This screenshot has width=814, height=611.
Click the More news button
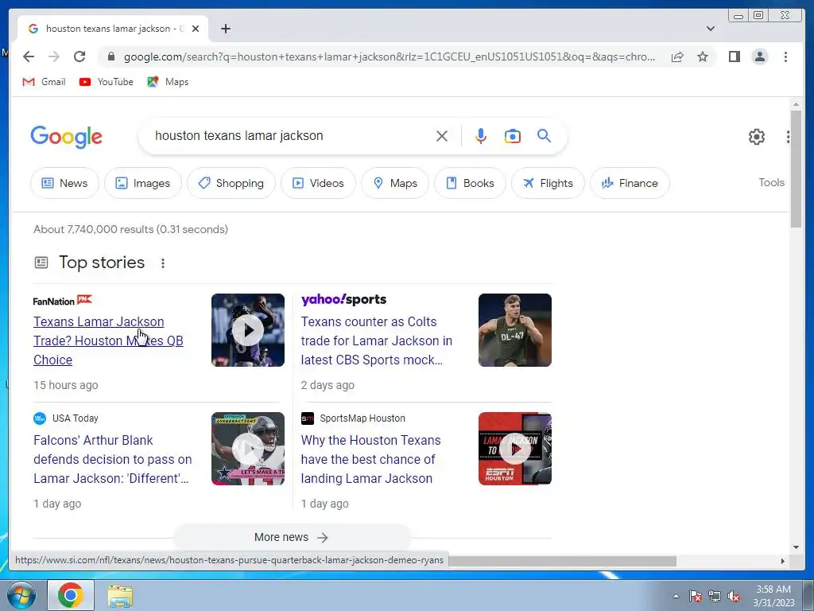pos(292,537)
